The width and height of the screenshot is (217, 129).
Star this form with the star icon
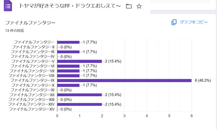click(x=139, y=6)
